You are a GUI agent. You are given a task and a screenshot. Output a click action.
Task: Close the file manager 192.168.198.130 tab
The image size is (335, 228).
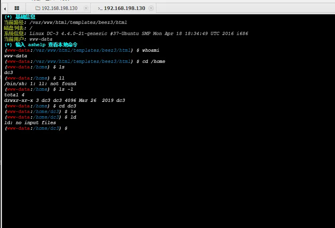coord(86,8)
